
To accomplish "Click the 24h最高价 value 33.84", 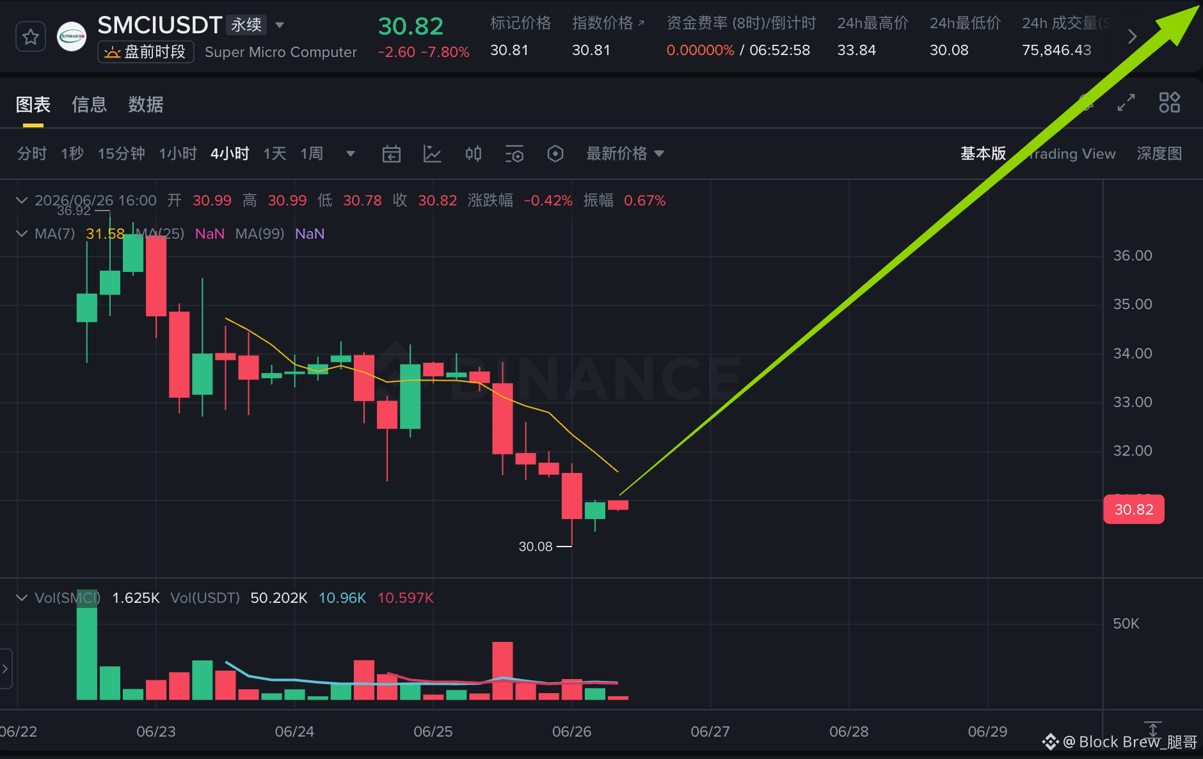I will point(856,50).
